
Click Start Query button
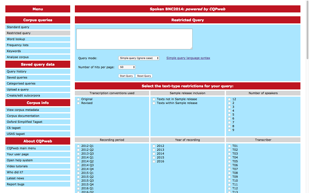click(x=126, y=76)
